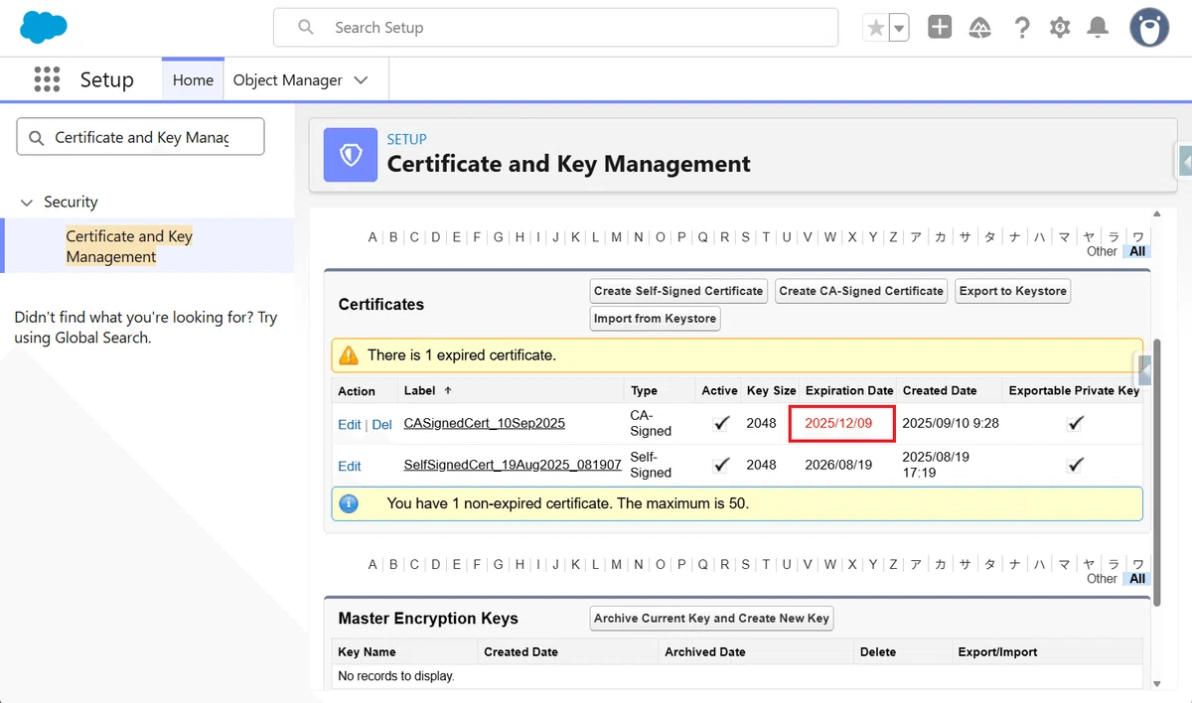The width and height of the screenshot is (1192, 703).
Task: Click the Quick Find input box
Action: 140,137
